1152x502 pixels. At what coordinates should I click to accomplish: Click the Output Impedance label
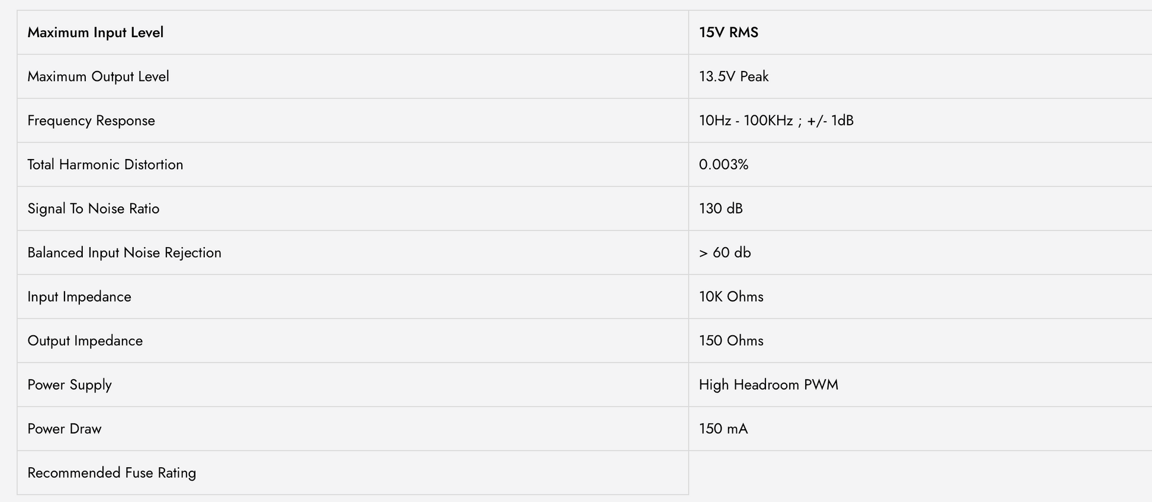click(x=85, y=341)
